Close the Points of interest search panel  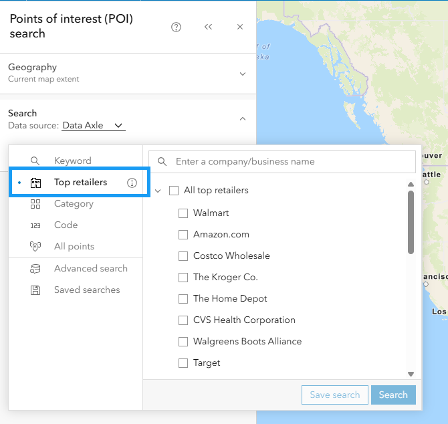[240, 27]
